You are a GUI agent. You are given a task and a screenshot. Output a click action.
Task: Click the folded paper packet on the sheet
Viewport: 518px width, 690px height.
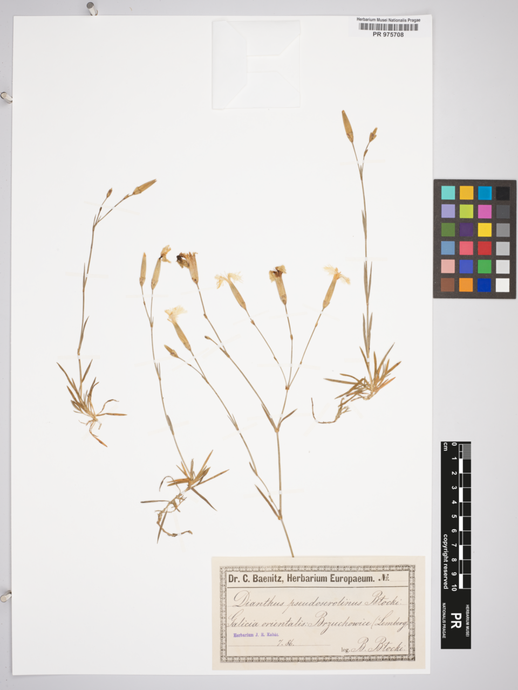pyautogui.click(x=256, y=64)
